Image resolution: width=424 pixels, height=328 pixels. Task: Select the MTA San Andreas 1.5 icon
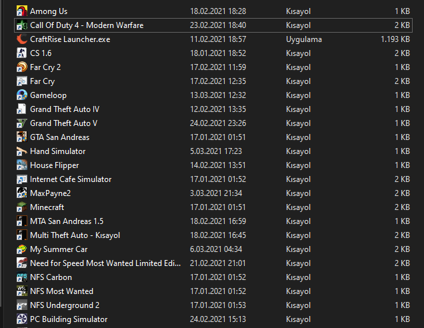coord(21,221)
